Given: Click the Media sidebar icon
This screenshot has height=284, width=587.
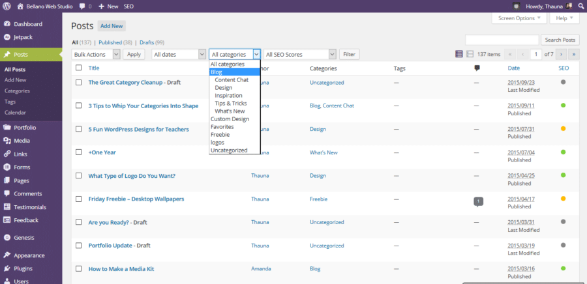Looking at the screenshot, I should (x=7, y=141).
